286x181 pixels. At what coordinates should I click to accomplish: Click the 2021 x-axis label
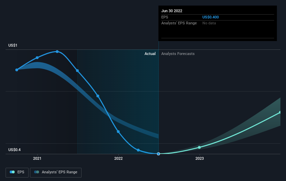(37, 158)
